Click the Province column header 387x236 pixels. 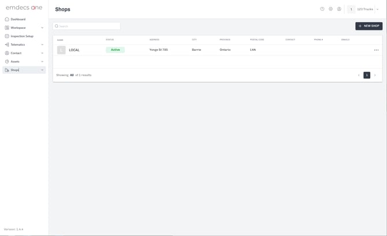tap(225, 40)
